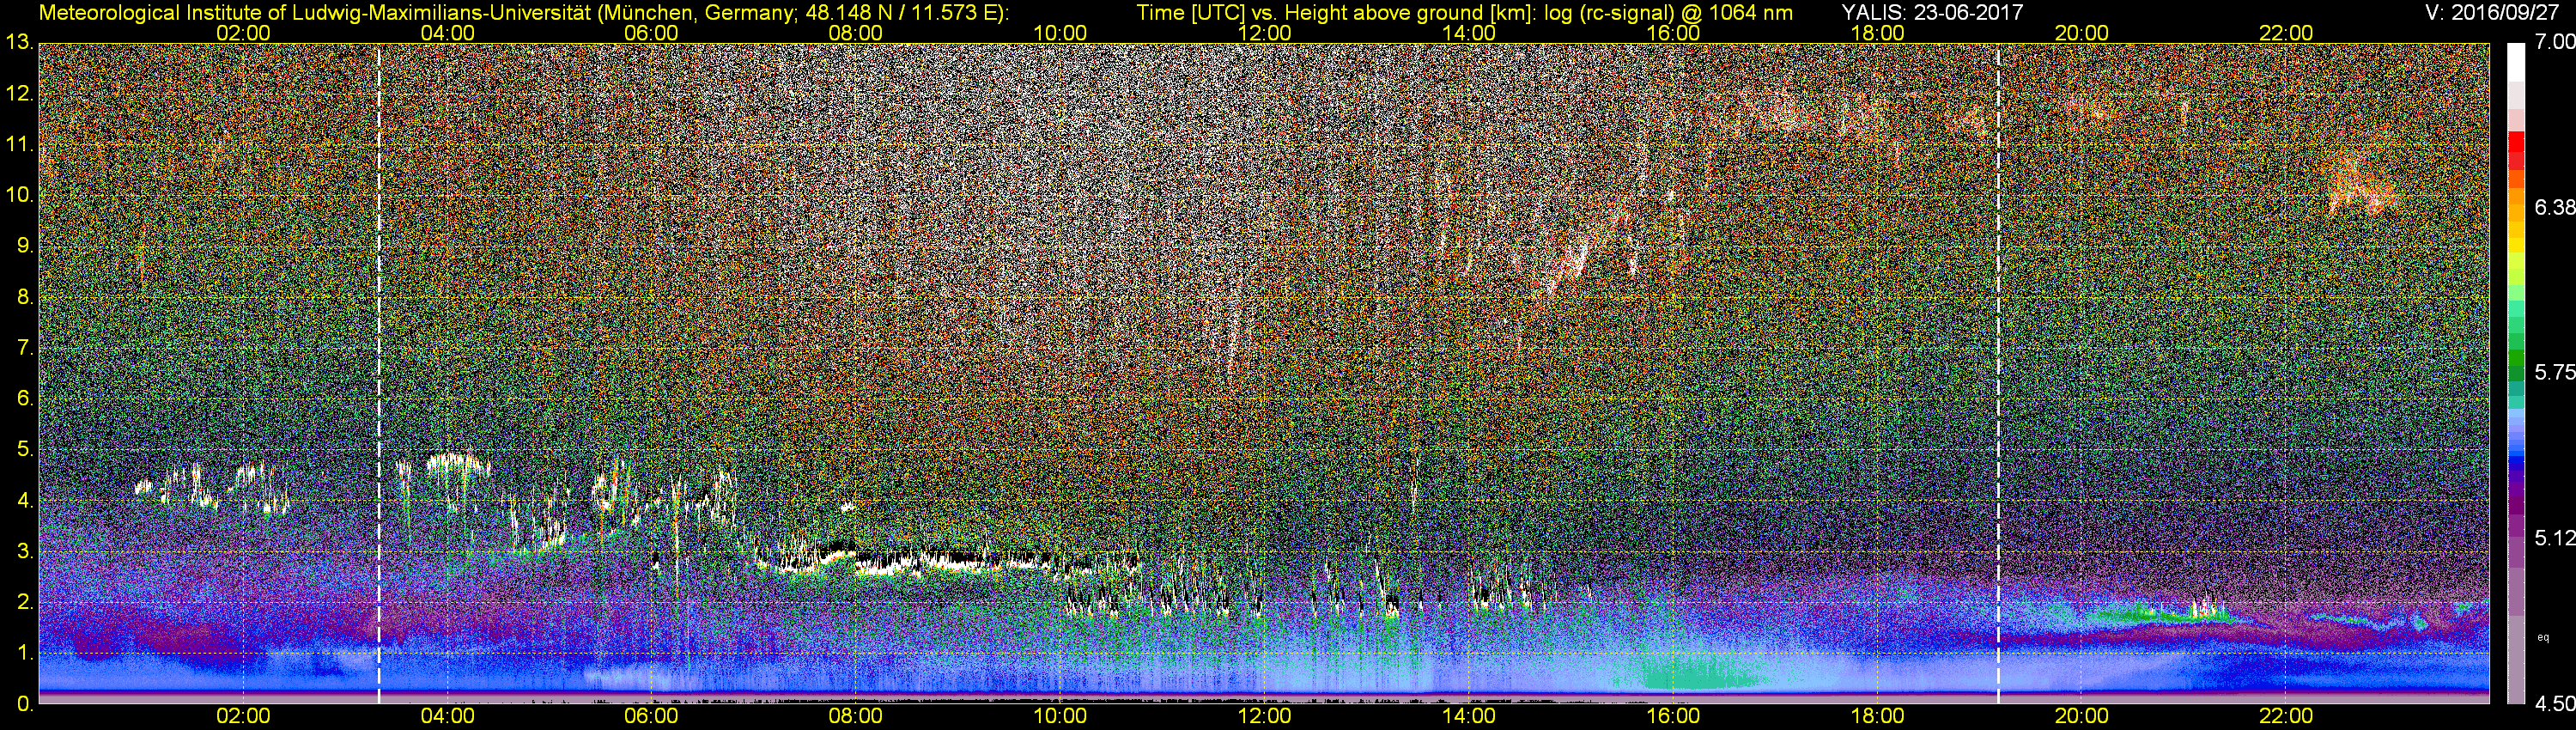
Task: Select the 5.75 color scale label
Action: 2555,372
